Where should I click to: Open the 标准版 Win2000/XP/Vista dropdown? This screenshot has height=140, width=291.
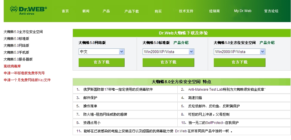[x=168, y=52]
